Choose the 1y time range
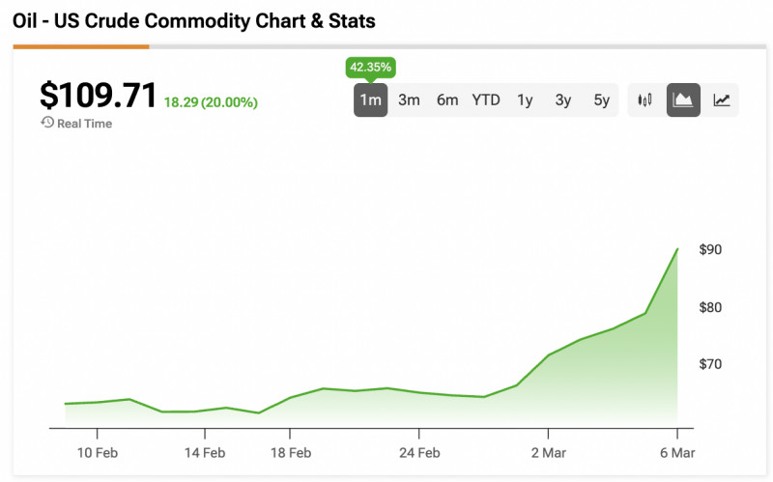The image size is (773, 482). [x=525, y=99]
